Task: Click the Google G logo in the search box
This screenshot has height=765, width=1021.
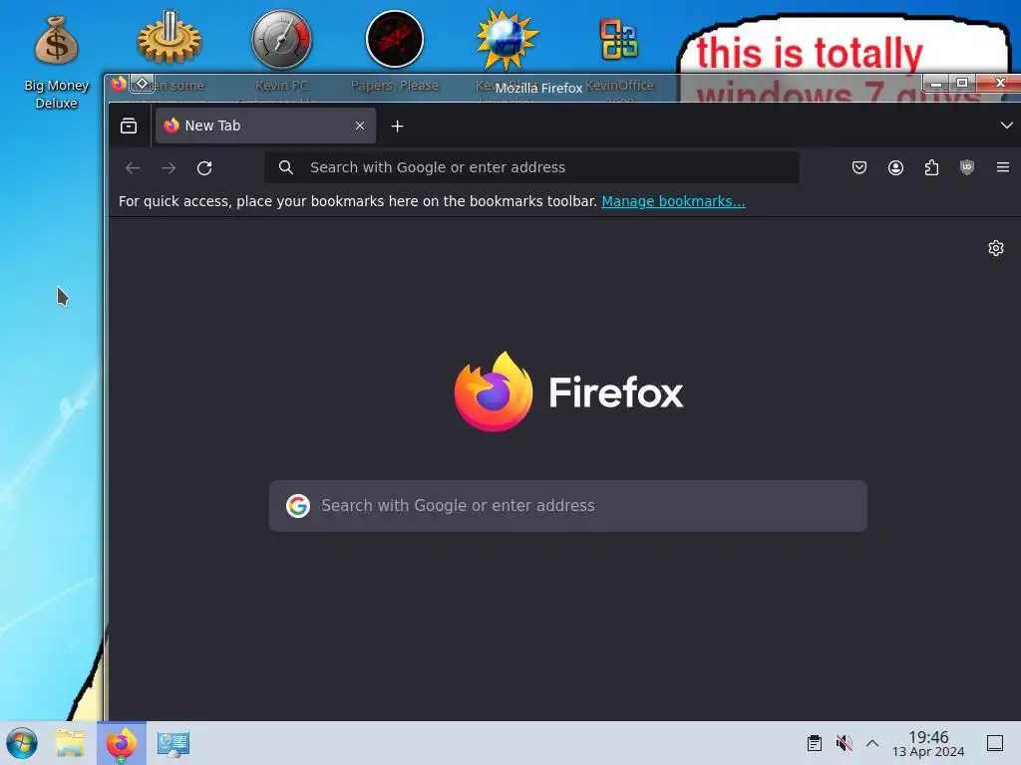Action: (298, 505)
